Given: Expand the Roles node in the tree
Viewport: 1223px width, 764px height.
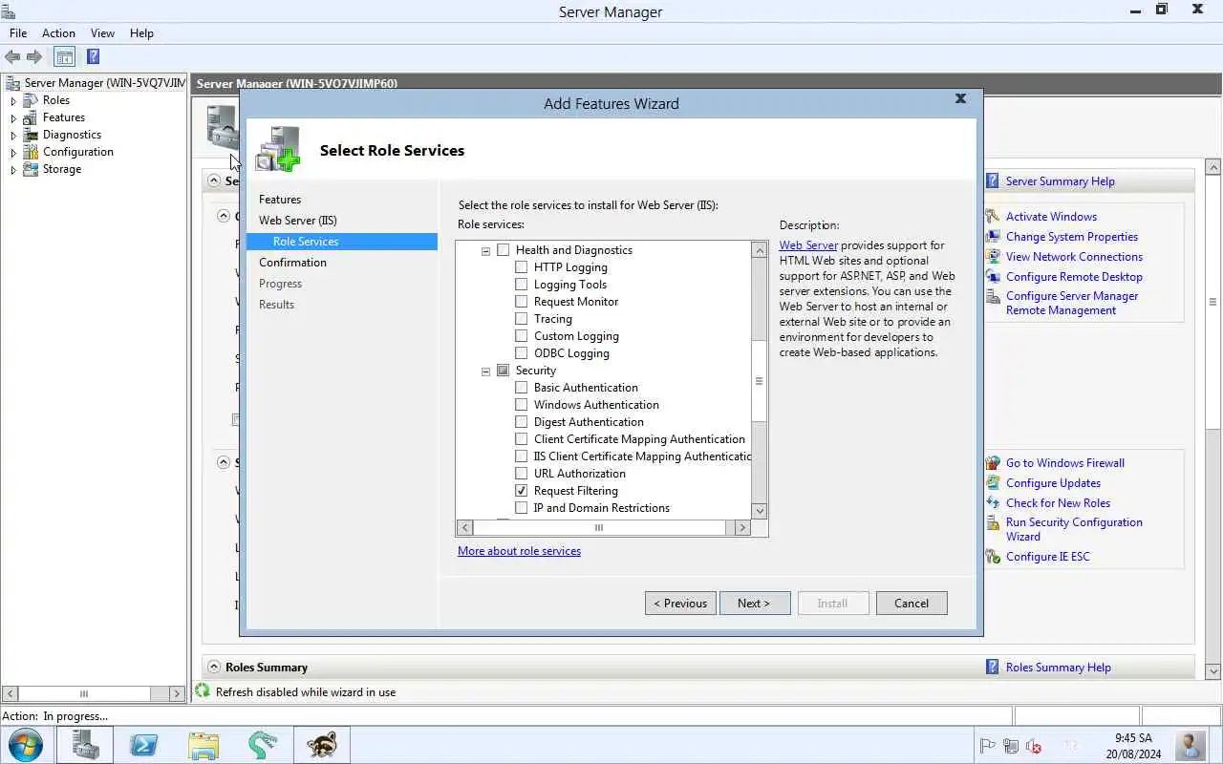Looking at the screenshot, I should [13, 101].
